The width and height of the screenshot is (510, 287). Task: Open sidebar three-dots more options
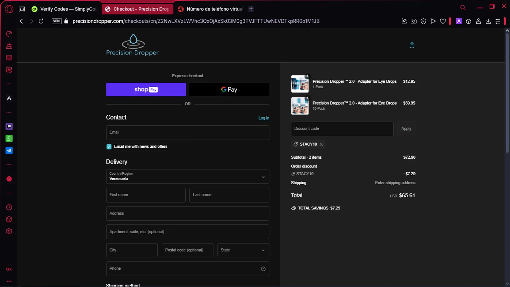9,281
